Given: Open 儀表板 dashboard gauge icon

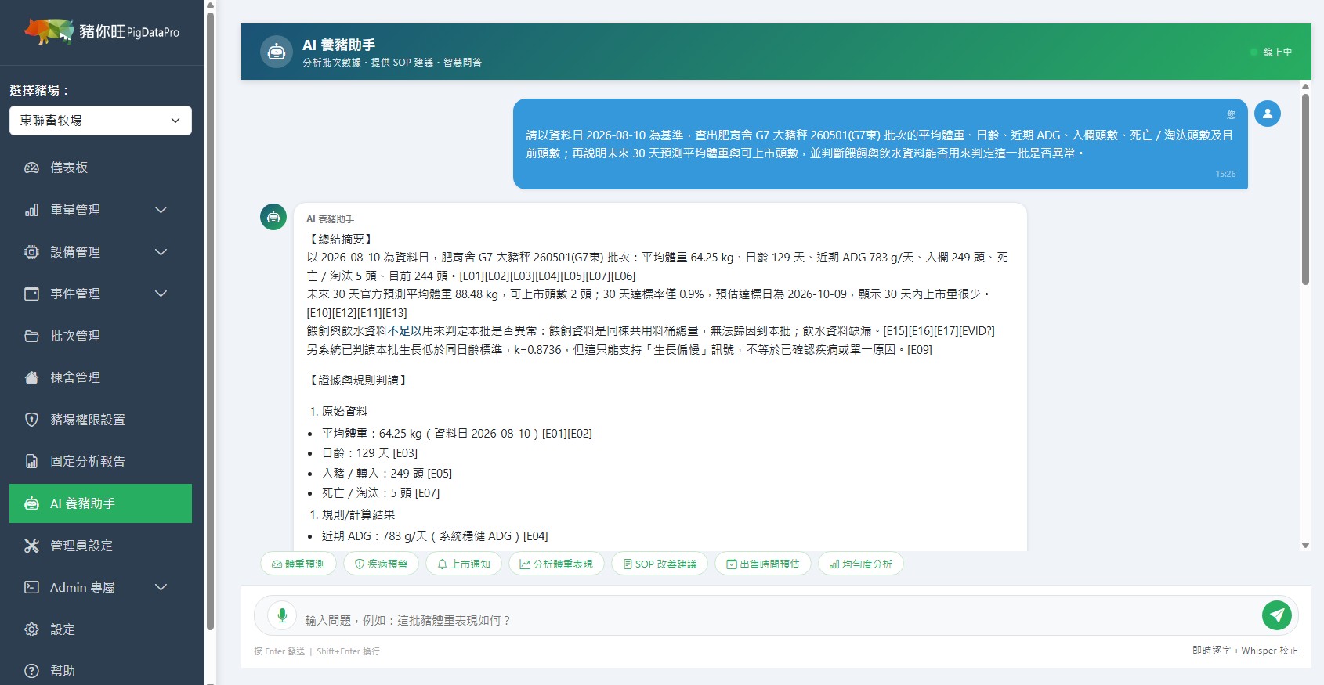Looking at the screenshot, I should (31, 168).
